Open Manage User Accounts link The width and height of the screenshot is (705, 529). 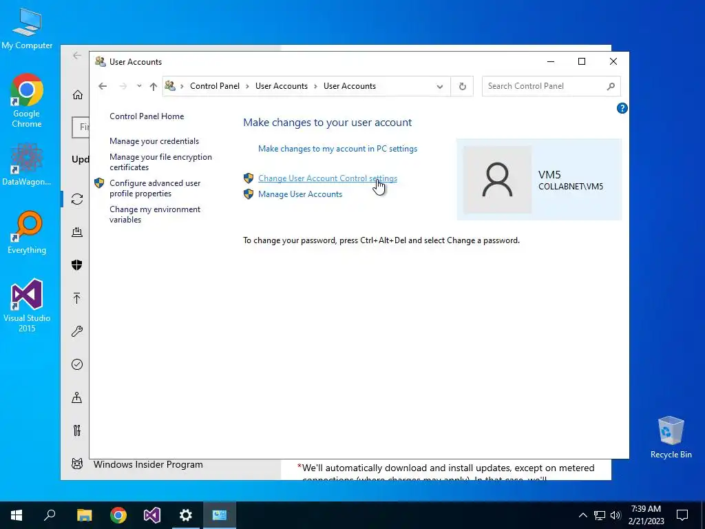click(x=300, y=194)
